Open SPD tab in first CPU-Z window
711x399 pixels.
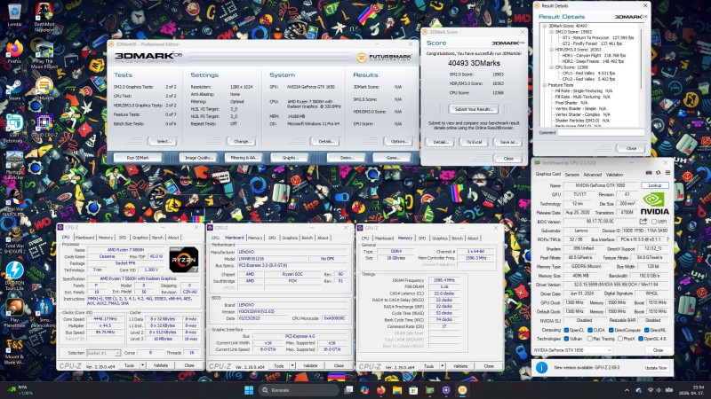(x=123, y=238)
